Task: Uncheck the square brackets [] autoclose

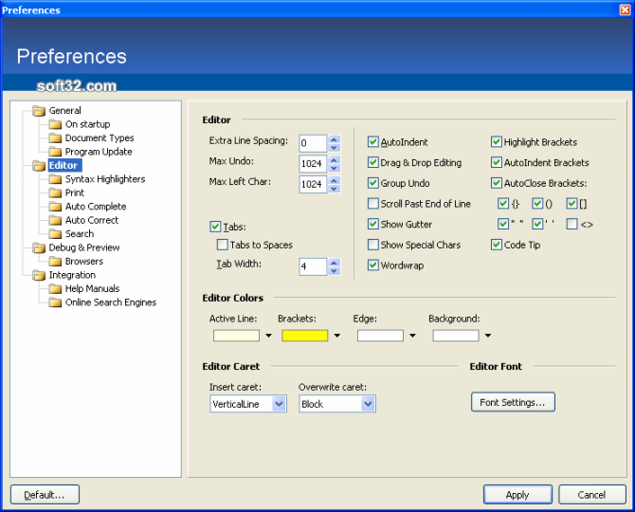Action: [x=571, y=203]
